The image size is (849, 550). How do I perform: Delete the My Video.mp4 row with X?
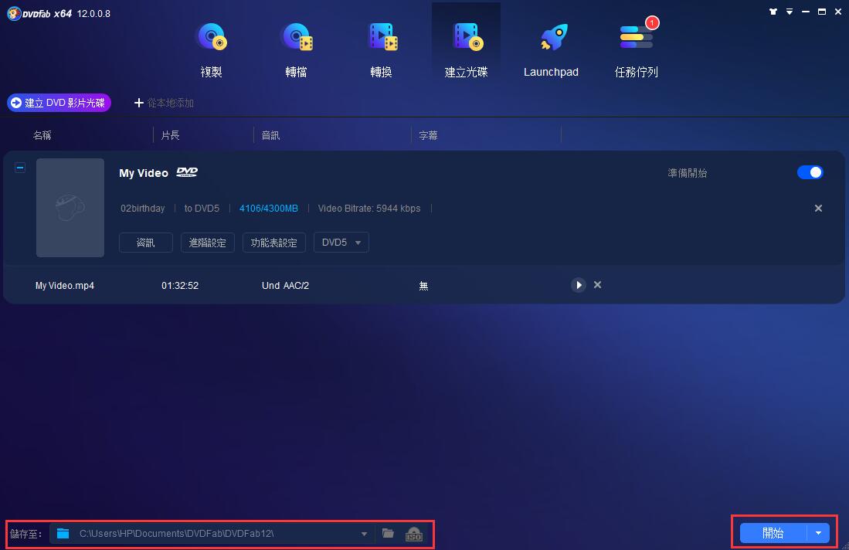(x=597, y=285)
